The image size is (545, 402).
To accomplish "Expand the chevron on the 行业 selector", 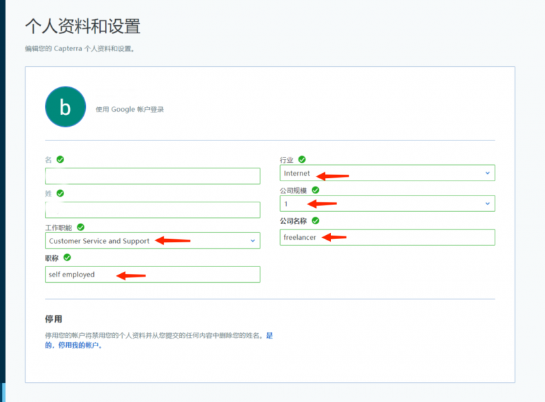I will coord(488,172).
